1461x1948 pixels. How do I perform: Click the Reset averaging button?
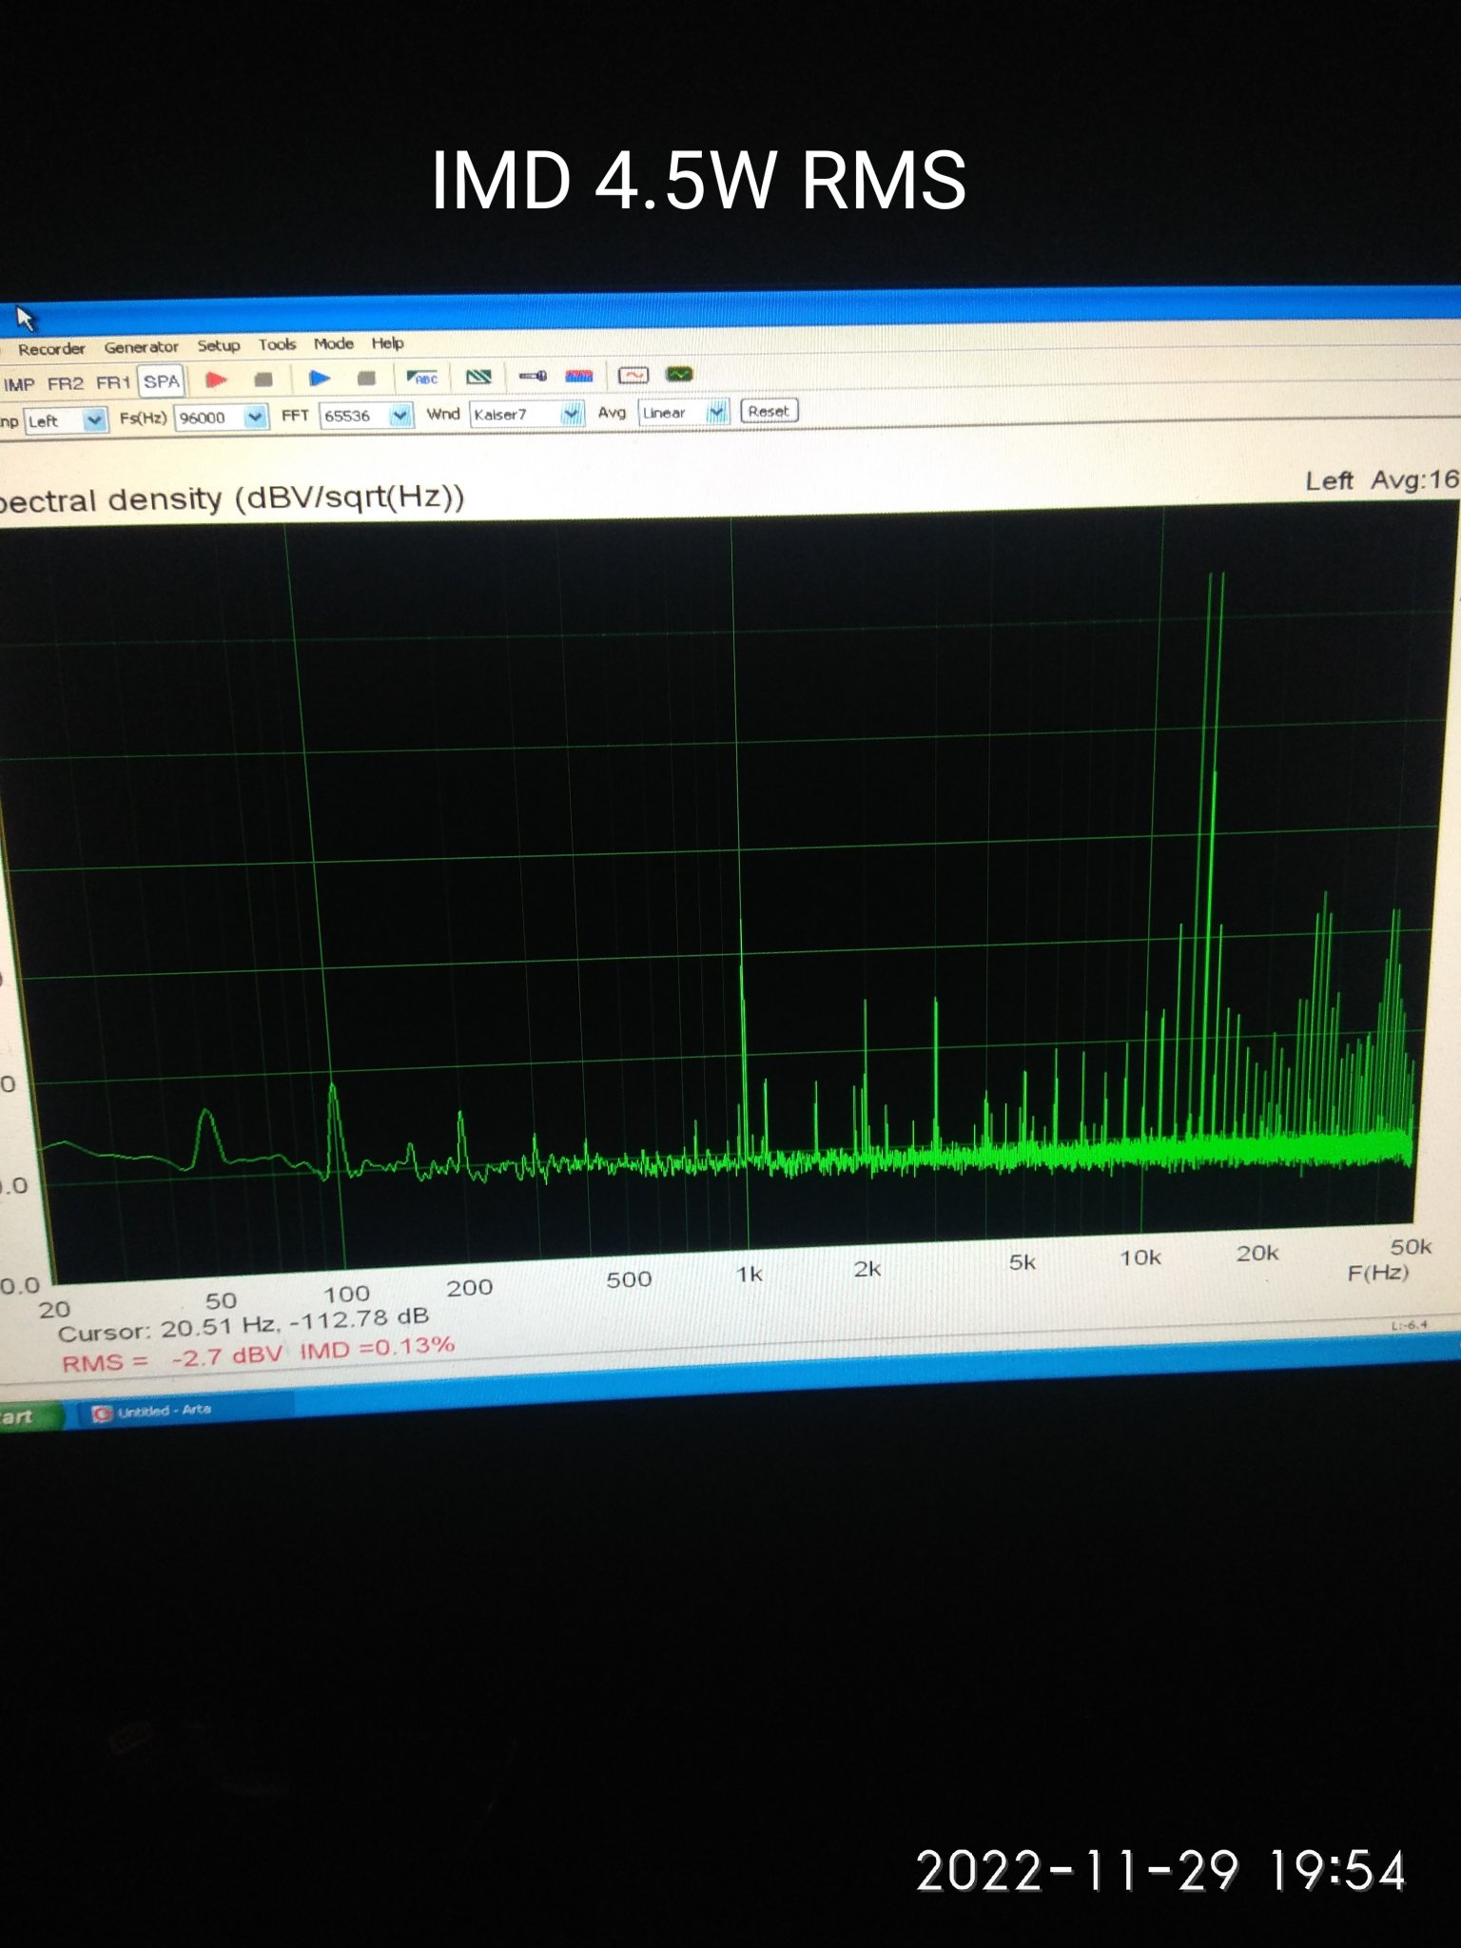769,411
